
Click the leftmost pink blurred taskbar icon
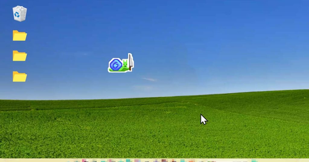coord(84,160)
